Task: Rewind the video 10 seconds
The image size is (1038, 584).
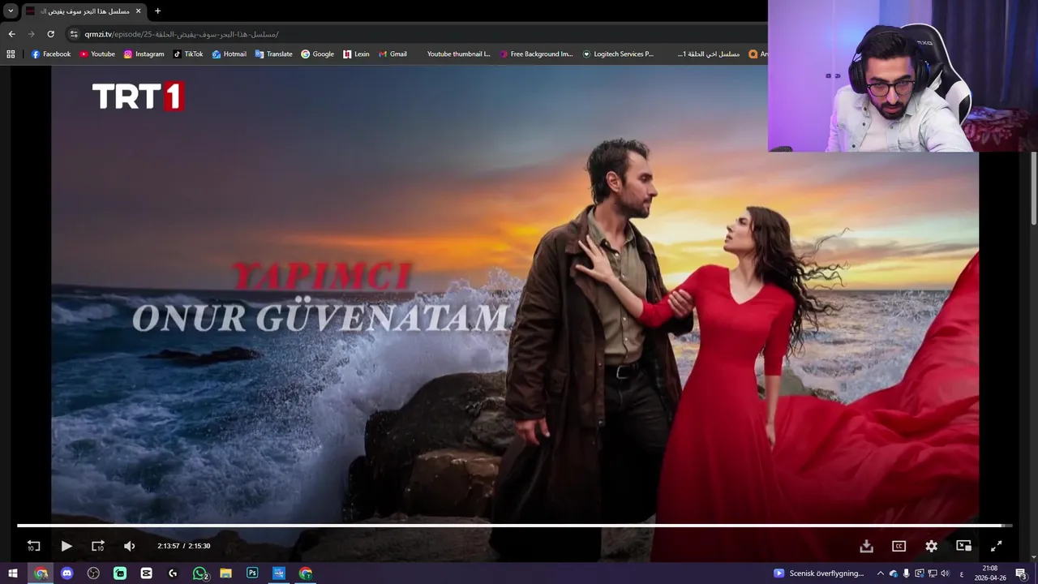Action: pos(33,546)
